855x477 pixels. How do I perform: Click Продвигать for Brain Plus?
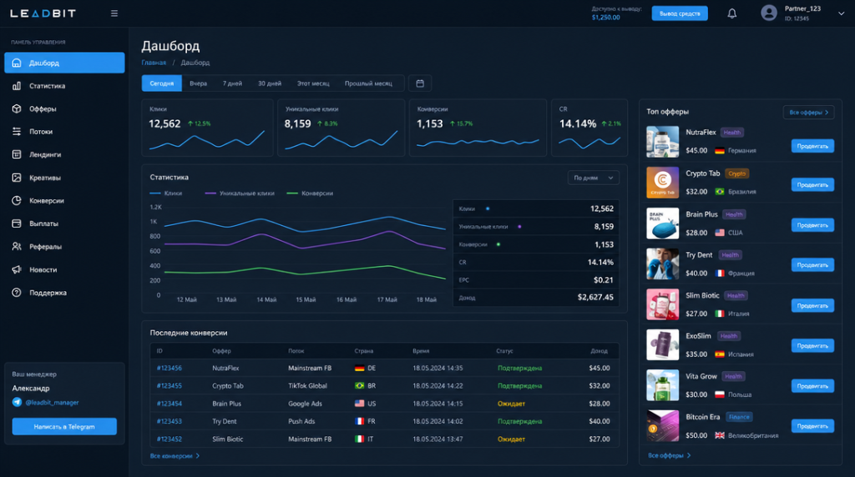(x=812, y=225)
